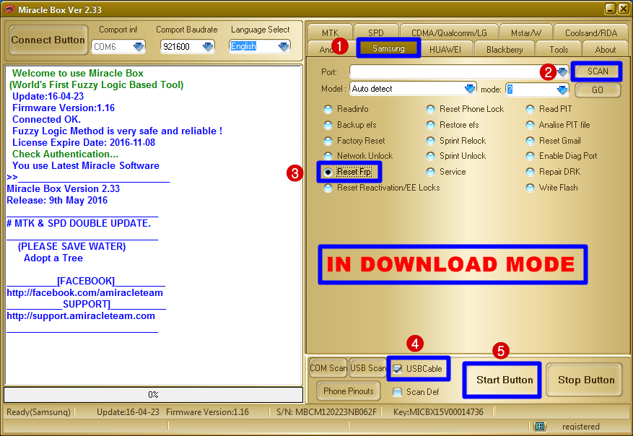The image size is (633, 436).
Task: Open the Blackberry tab
Action: click(505, 49)
